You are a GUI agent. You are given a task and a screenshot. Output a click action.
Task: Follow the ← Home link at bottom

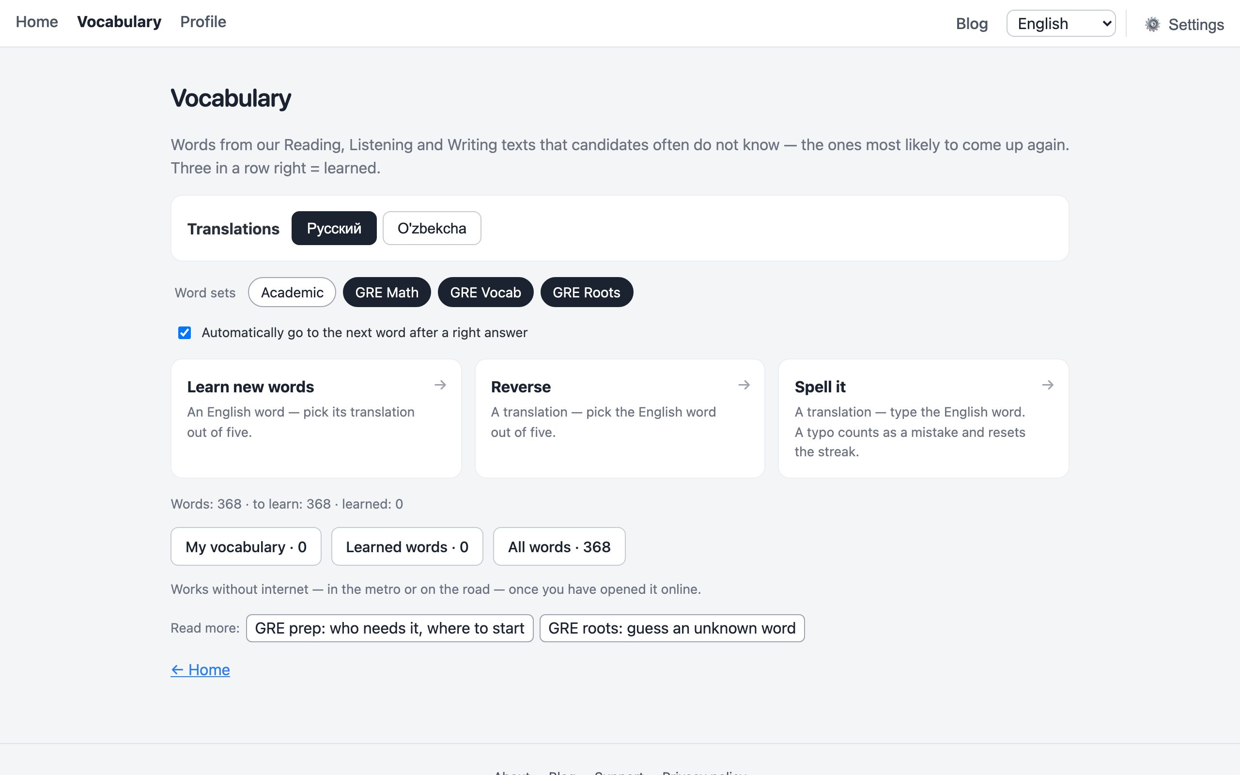point(201,670)
